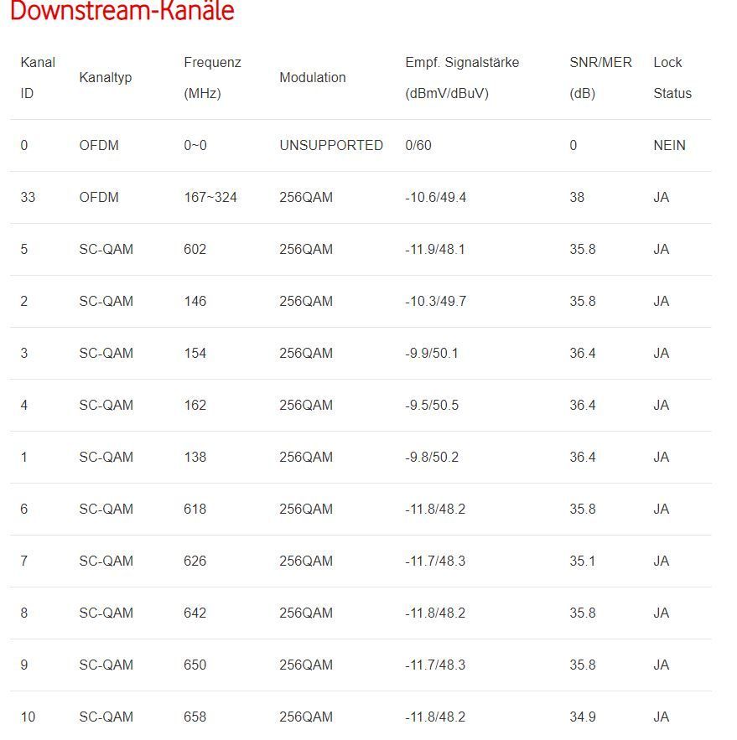Viewport: 737px width, 740px height.
Task: Select JA lock status in 602 MHz row
Action: (x=661, y=249)
